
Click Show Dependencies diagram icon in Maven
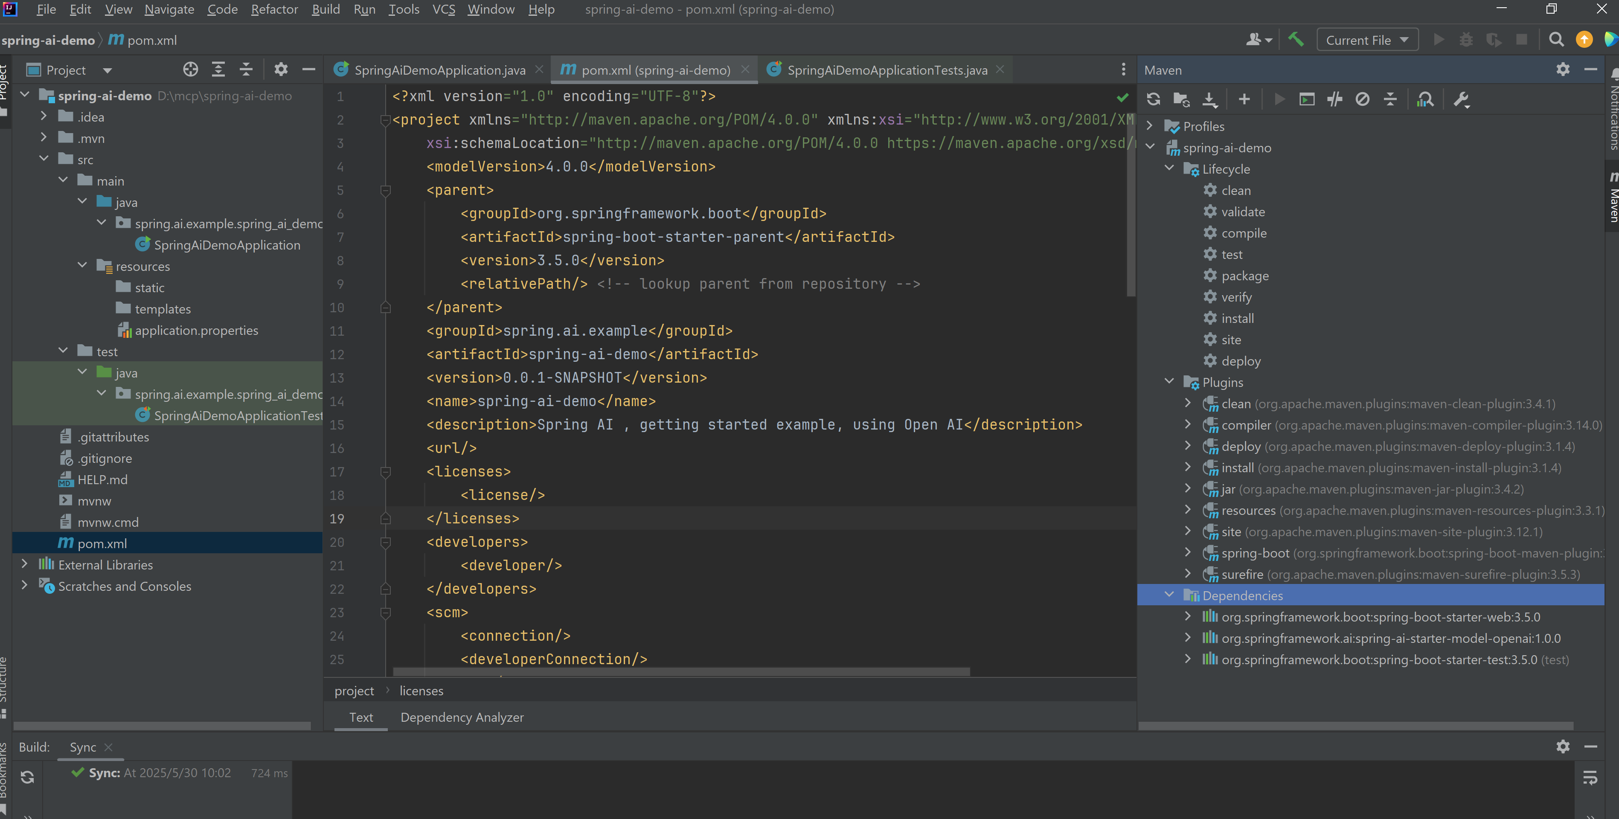coord(1425,99)
